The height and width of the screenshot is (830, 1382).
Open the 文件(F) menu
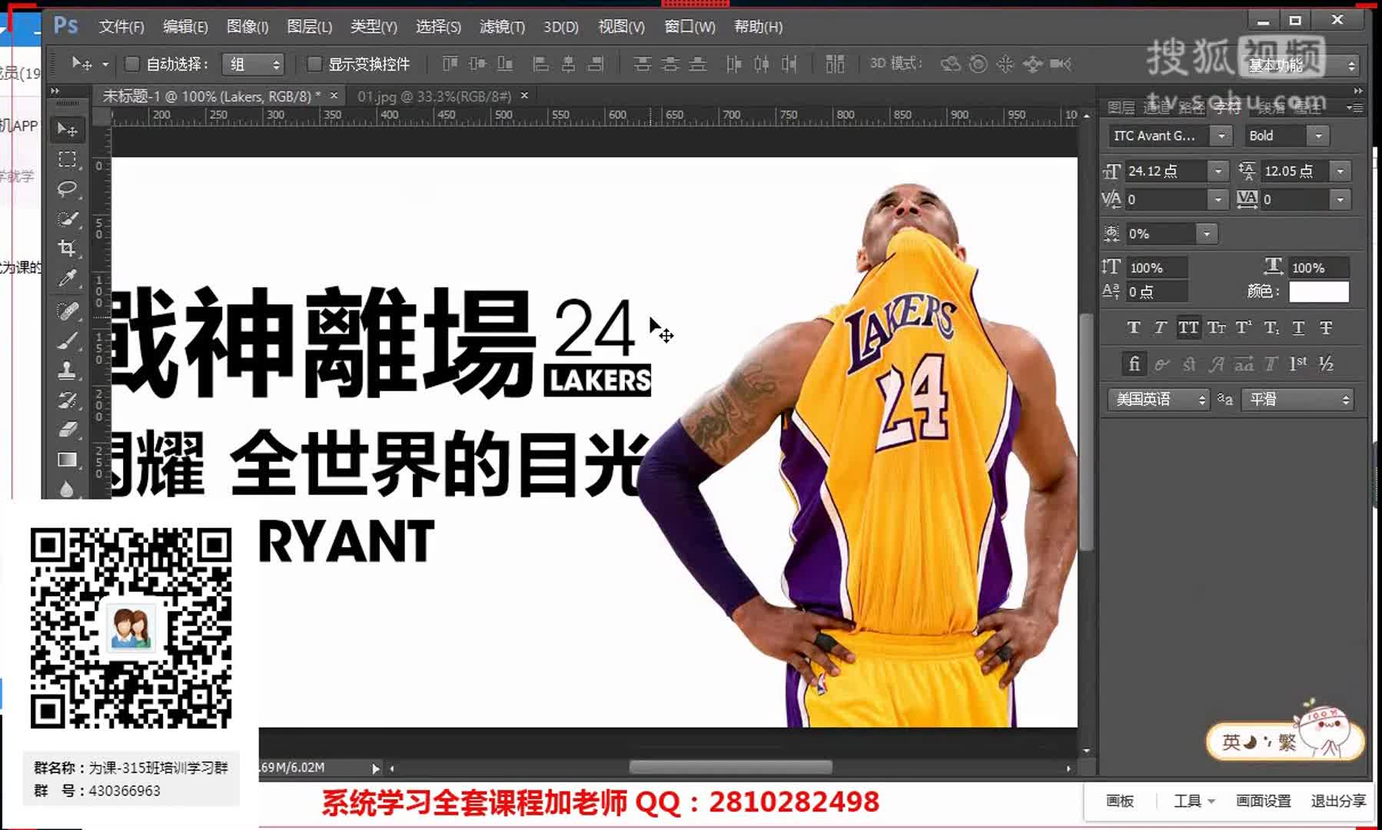click(121, 27)
